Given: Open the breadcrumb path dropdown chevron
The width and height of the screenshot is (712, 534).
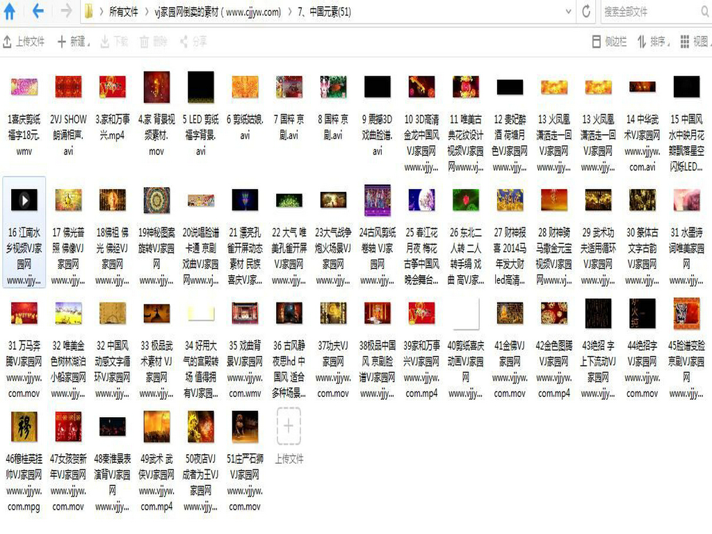Looking at the screenshot, I should [x=569, y=11].
